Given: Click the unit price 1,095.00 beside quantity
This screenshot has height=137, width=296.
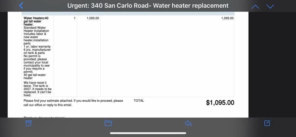Looking at the screenshot, I should pyautogui.click(x=93, y=18).
